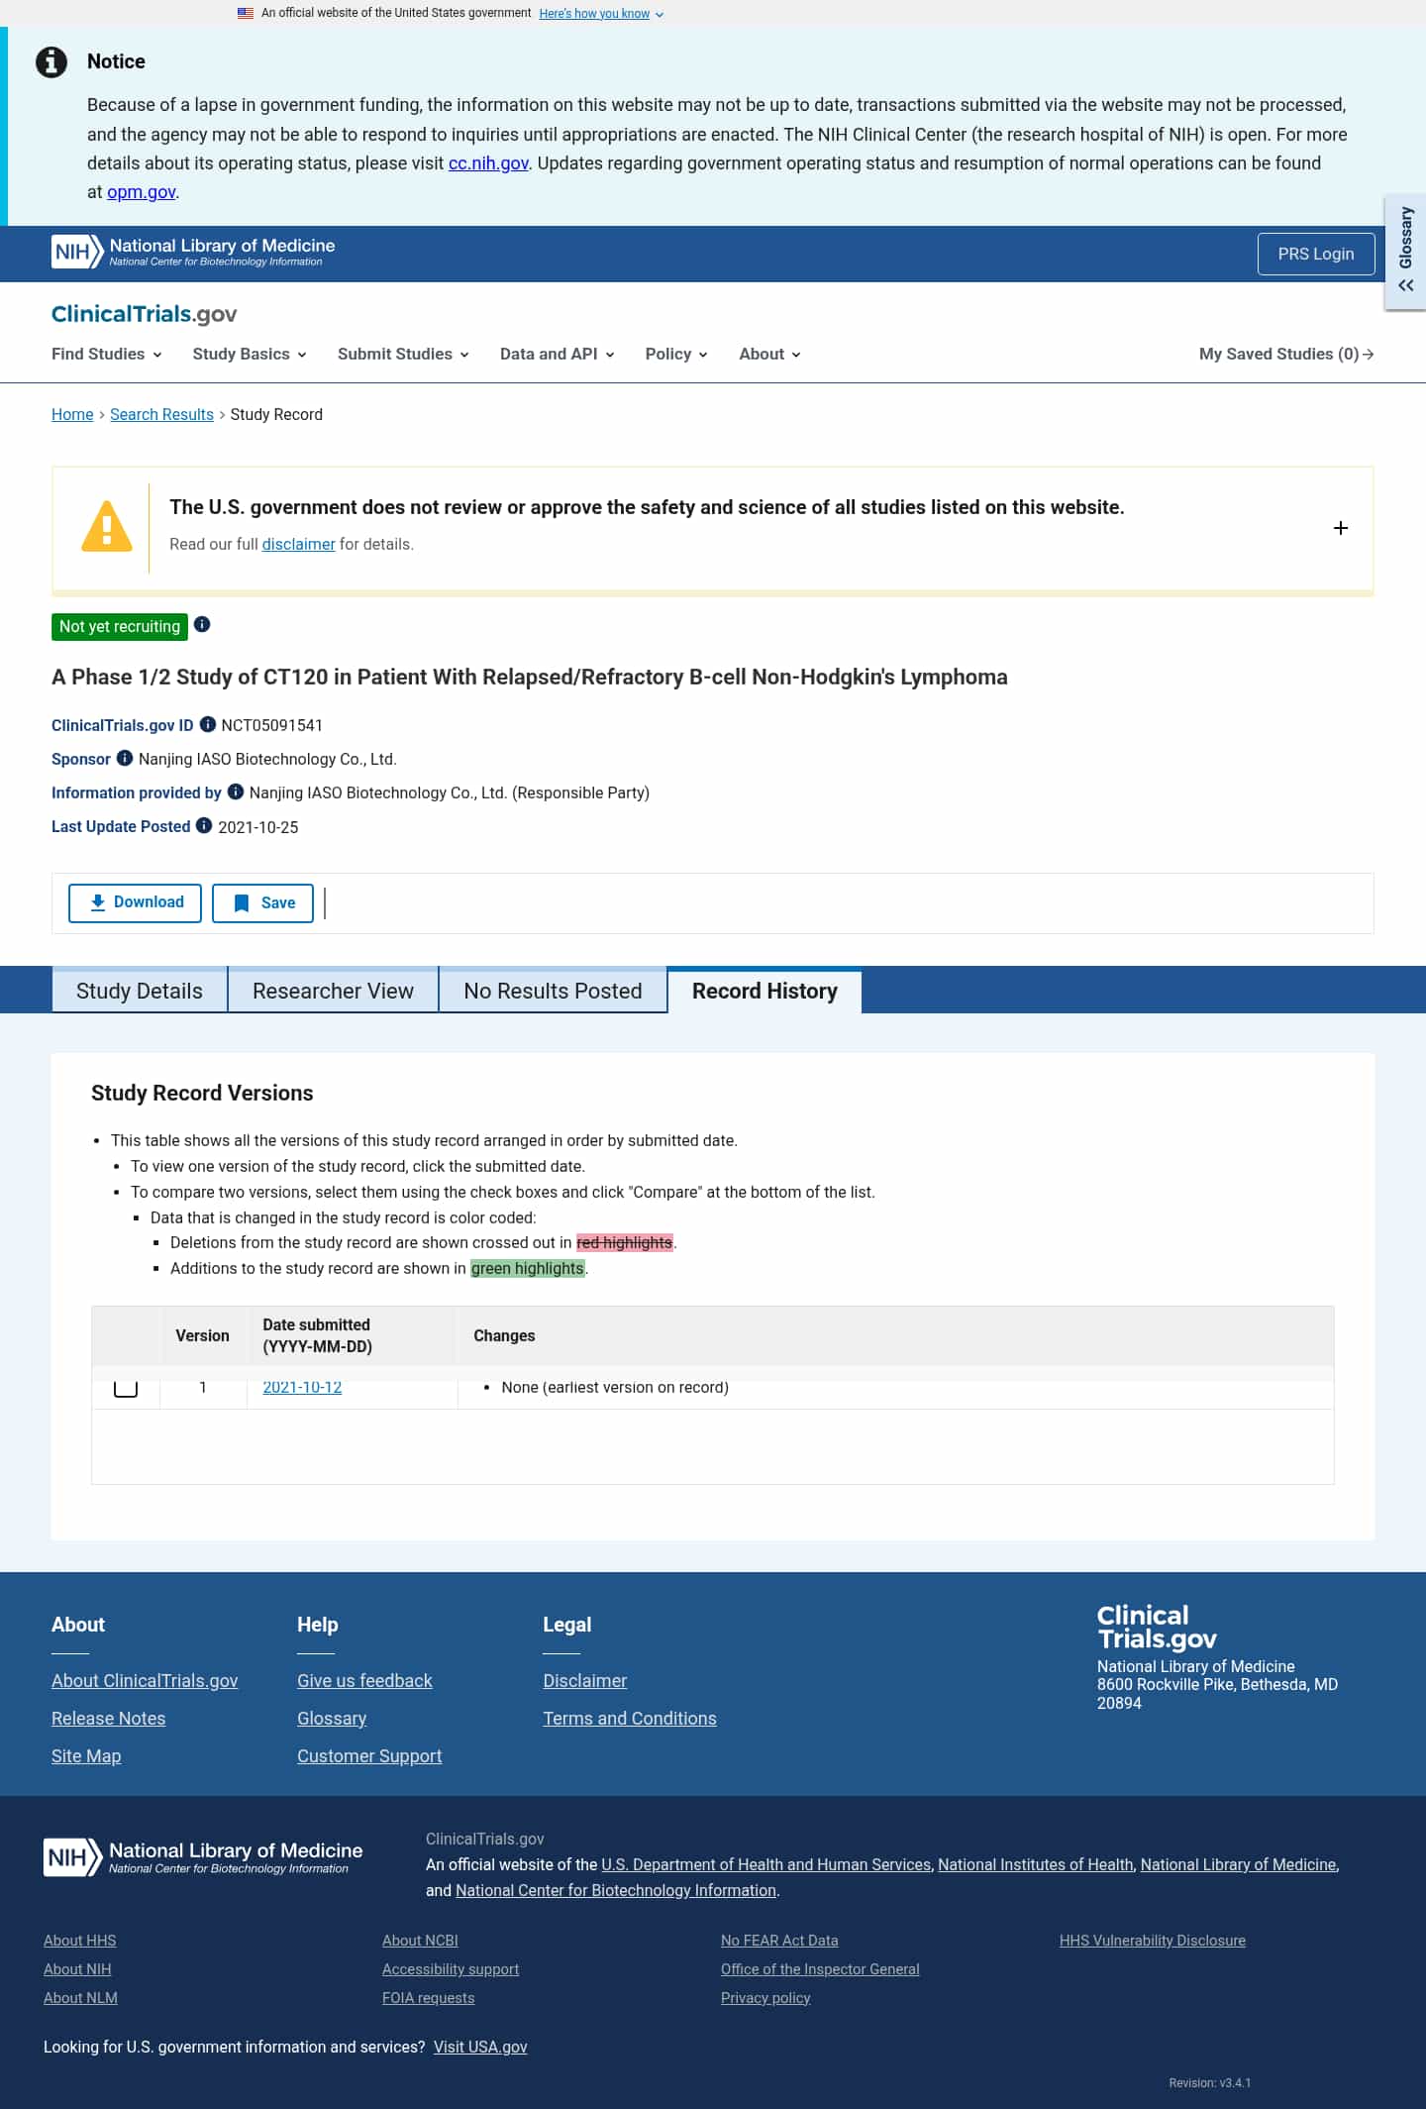
Task: Click the US flag icon in the banner
Action: [246, 13]
